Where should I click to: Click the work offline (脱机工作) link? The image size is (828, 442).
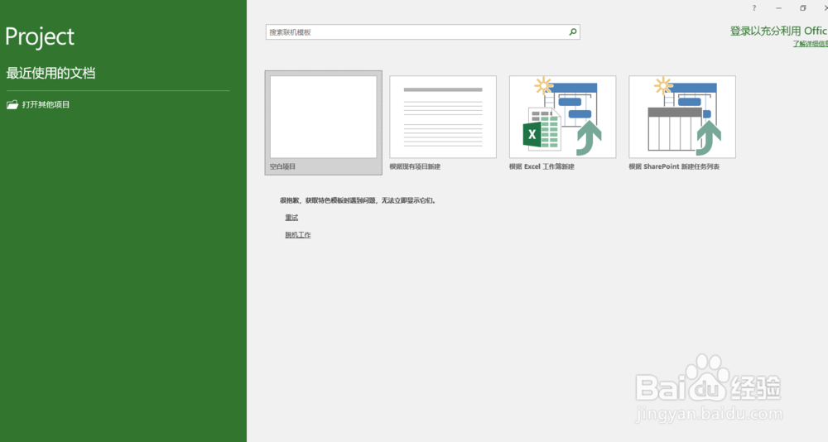pyautogui.click(x=298, y=235)
